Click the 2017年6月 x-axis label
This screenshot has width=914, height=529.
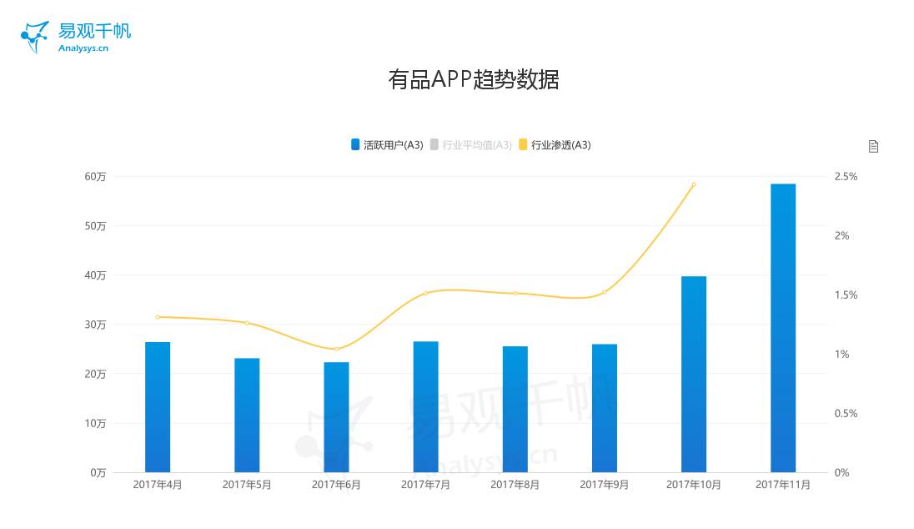(336, 485)
